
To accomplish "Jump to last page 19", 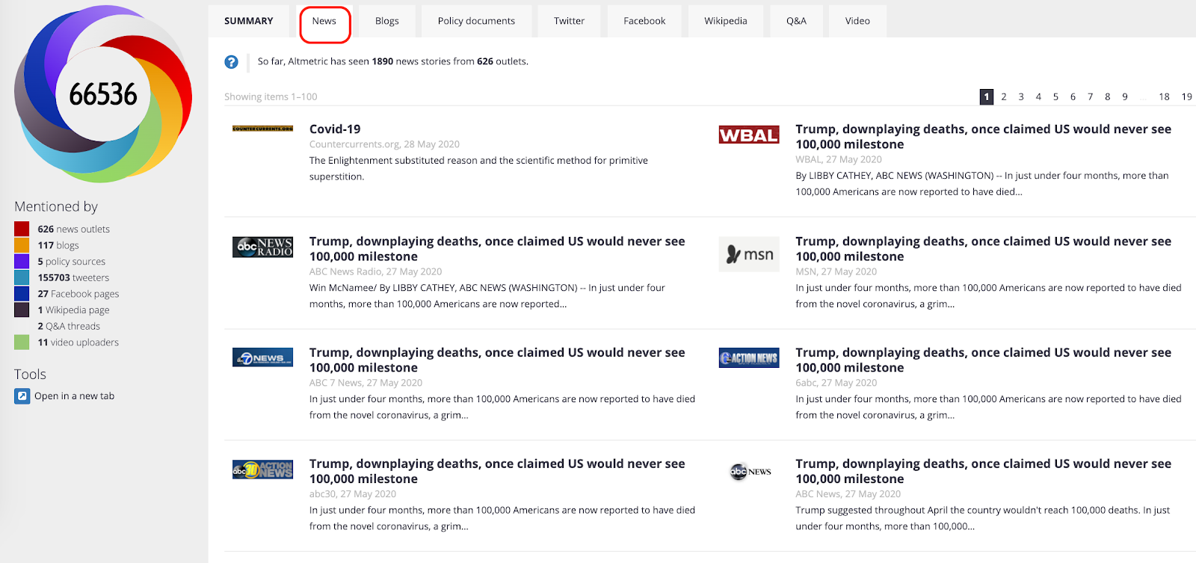I will coord(1186,96).
